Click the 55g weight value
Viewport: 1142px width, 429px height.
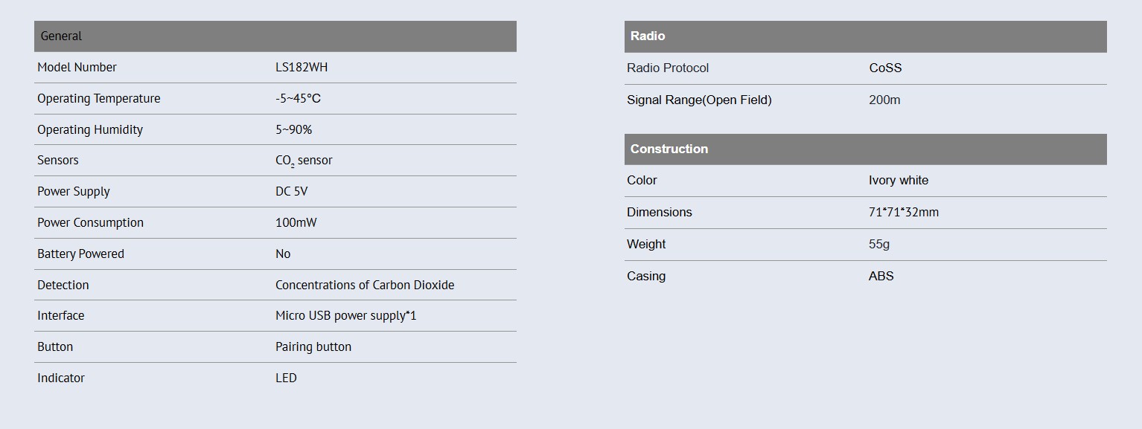pos(879,244)
